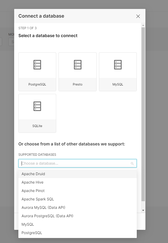Image resolution: width=168 pixels, height=243 pixels.
Task: Click the SQLite database server icon
Action: click(x=37, y=106)
